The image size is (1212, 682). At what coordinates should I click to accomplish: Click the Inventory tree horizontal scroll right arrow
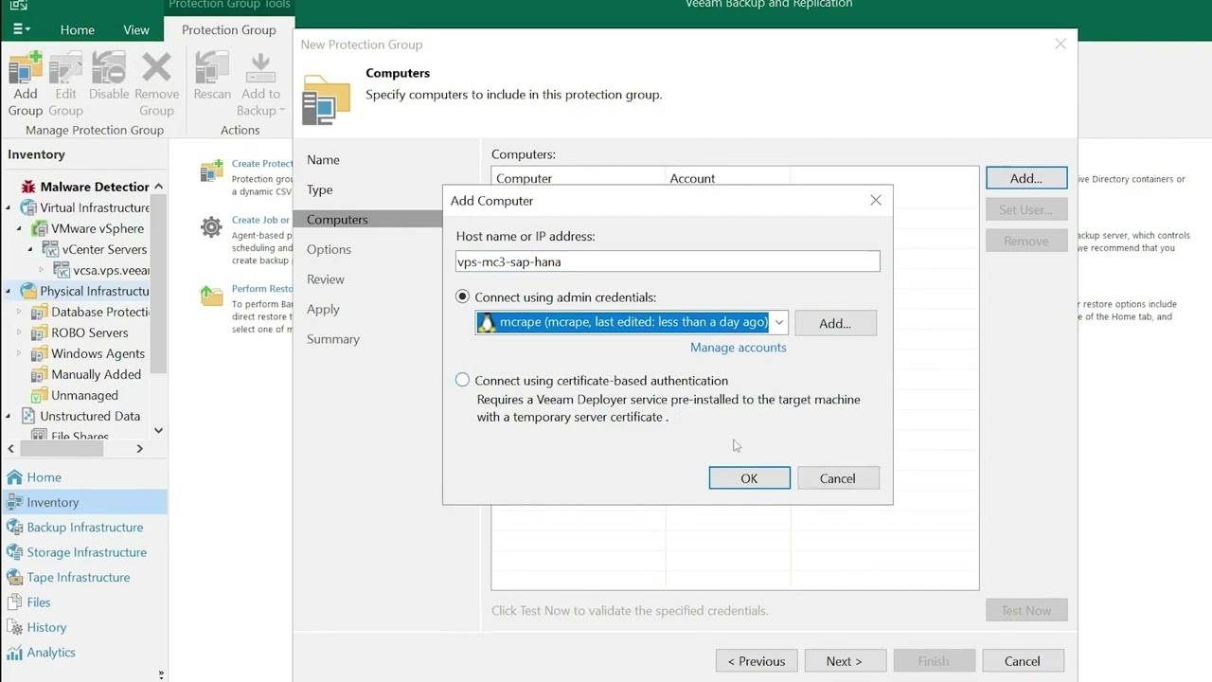click(x=139, y=449)
